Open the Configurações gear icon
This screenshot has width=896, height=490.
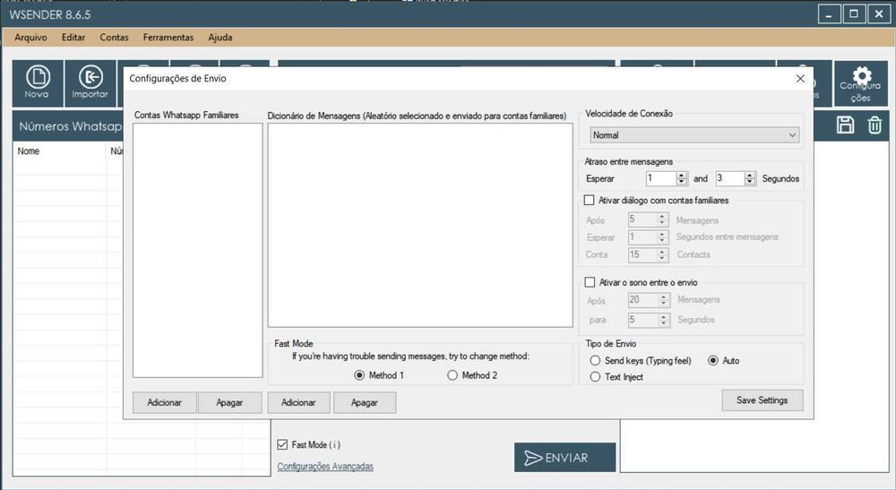[860, 84]
